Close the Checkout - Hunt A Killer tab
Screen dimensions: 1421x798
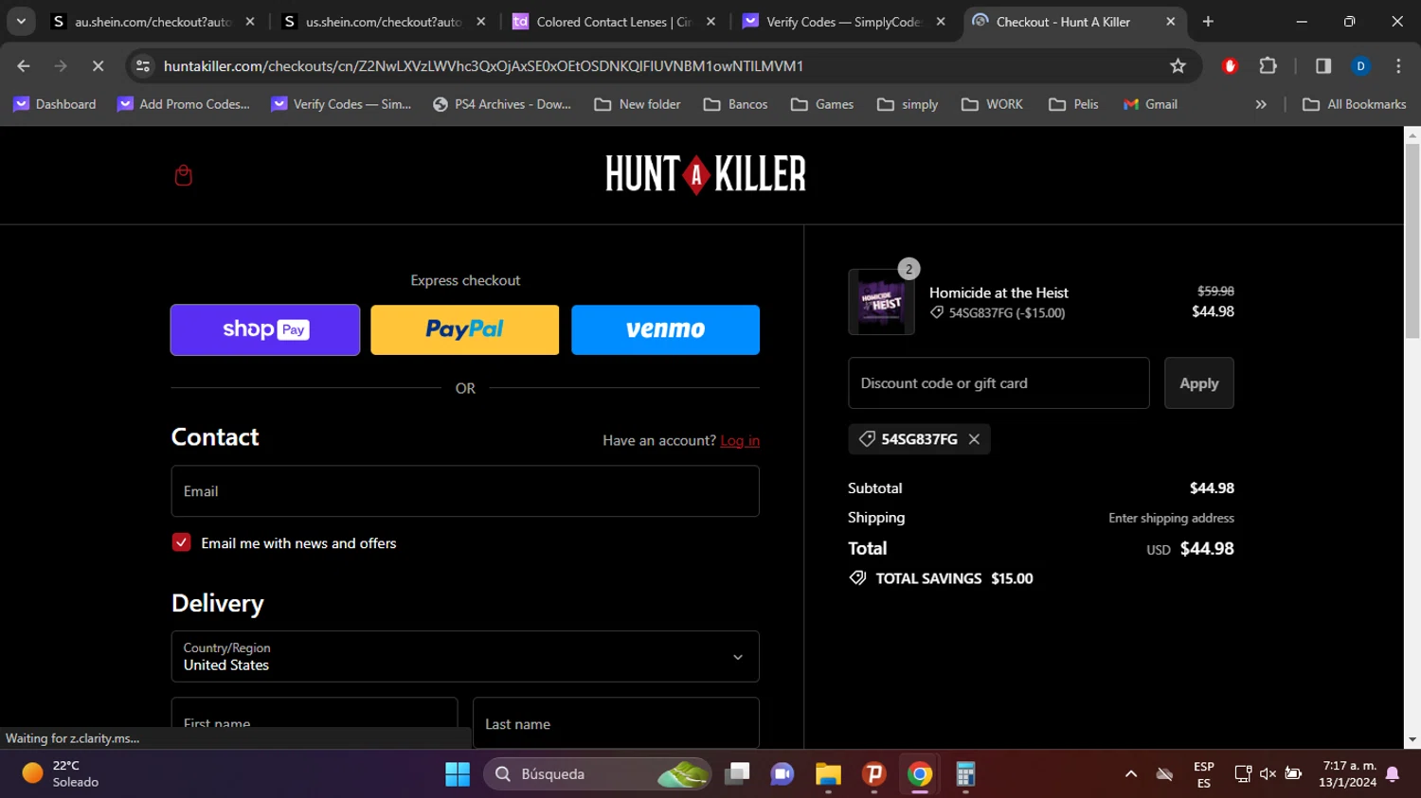pos(1171,22)
